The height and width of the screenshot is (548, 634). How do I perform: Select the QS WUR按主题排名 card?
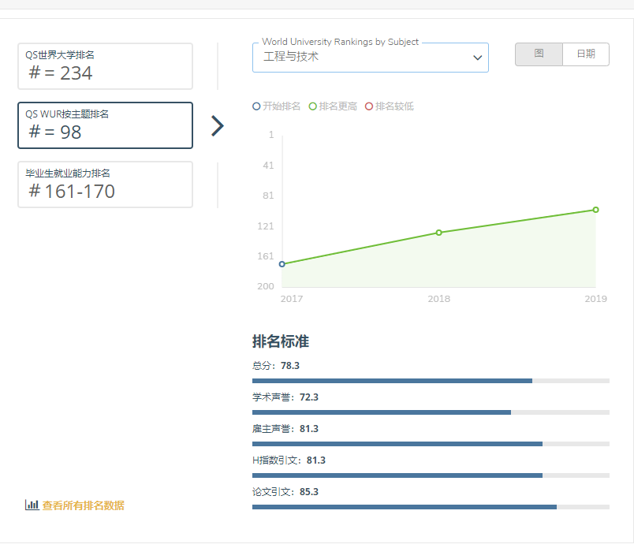coord(105,125)
